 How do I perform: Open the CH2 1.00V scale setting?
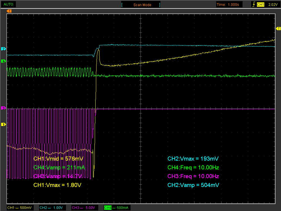(x=52, y=207)
